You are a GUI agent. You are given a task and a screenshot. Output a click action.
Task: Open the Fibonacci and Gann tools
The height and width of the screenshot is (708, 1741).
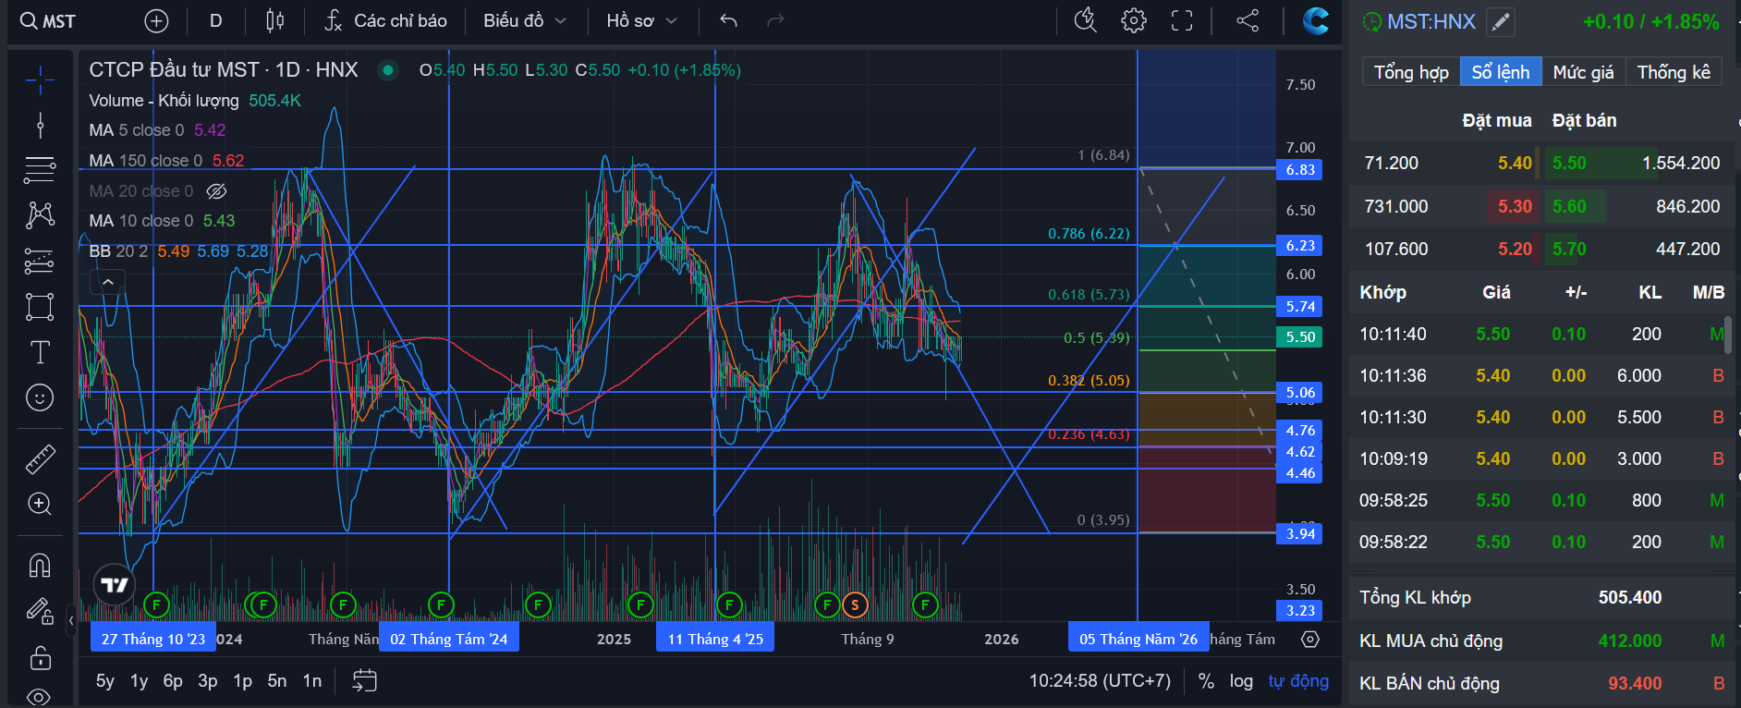point(40,169)
